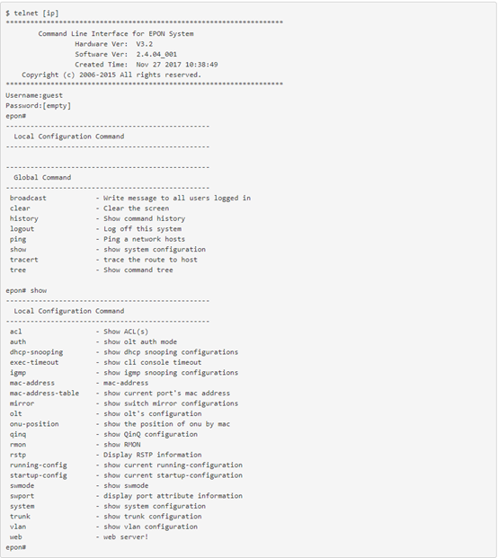The width and height of the screenshot is (498, 558).
Task: Click 'Display RSTP information' description
Action: click(152, 455)
